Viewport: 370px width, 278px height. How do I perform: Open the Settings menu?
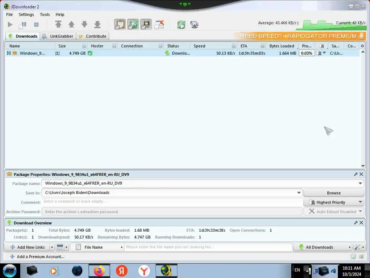pos(26,14)
